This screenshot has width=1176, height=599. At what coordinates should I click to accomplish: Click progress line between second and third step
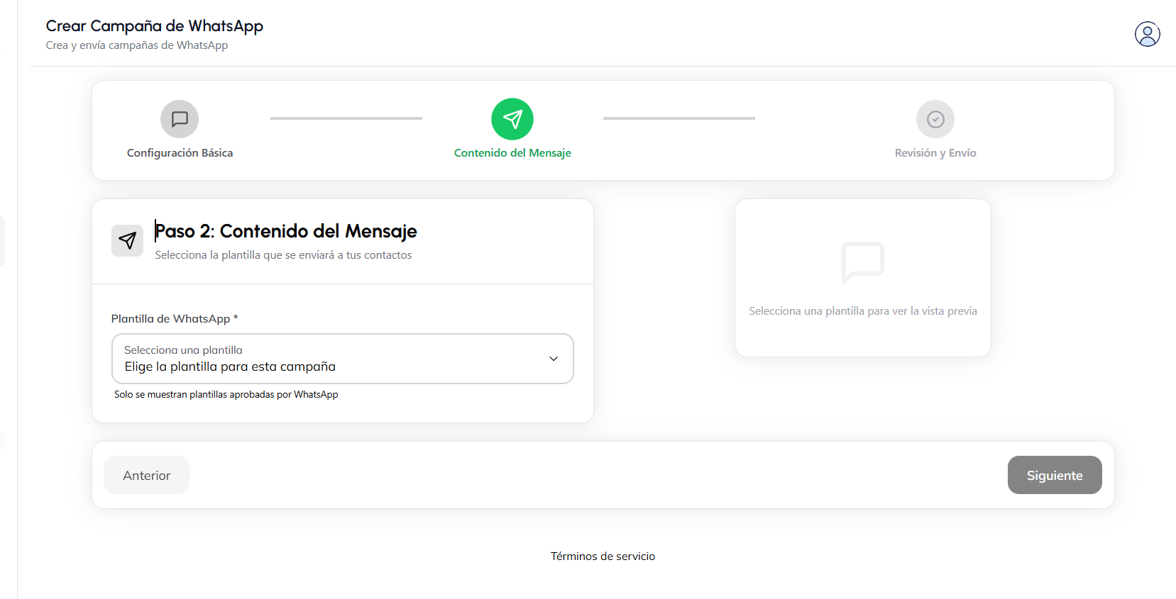click(x=679, y=118)
